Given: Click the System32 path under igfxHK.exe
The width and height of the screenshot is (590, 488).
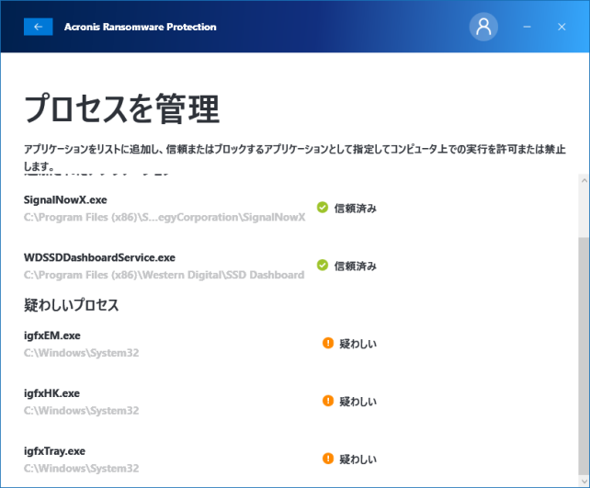Looking at the screenshot, I should [81, 411].
